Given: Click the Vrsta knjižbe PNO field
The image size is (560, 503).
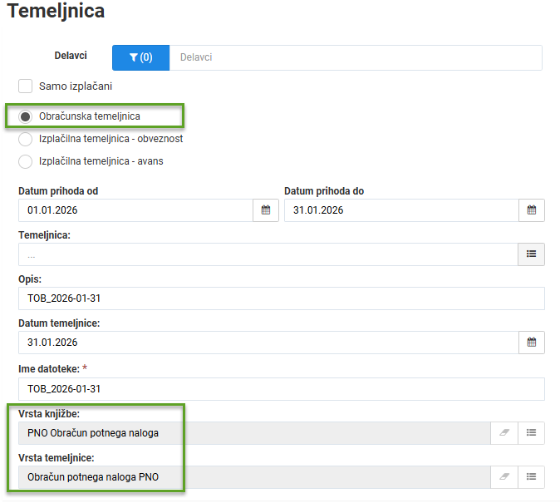Looking at the screenshot, I should pos(254,433).
